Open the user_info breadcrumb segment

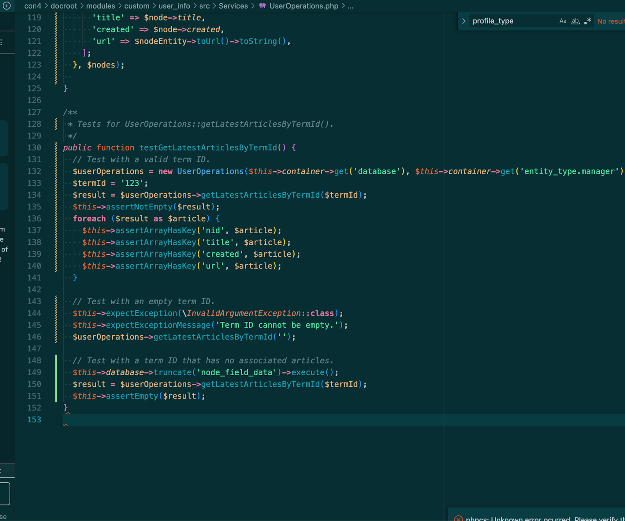pos(174,6)
